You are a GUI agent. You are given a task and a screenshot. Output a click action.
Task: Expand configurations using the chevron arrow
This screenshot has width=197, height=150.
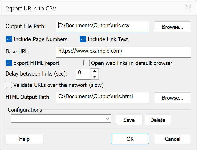(x=107, y=119)
